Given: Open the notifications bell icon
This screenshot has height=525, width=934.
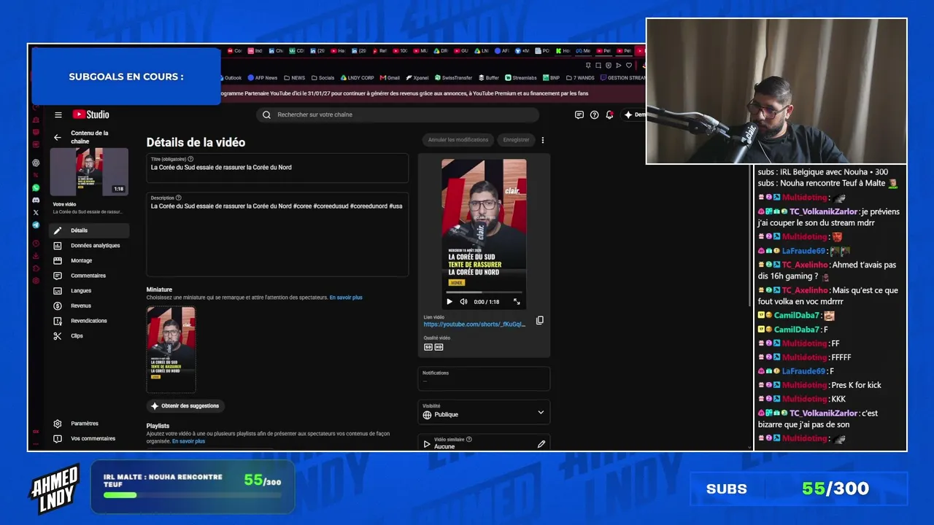Looking at the screenshot, I should [x=609, y=114].
